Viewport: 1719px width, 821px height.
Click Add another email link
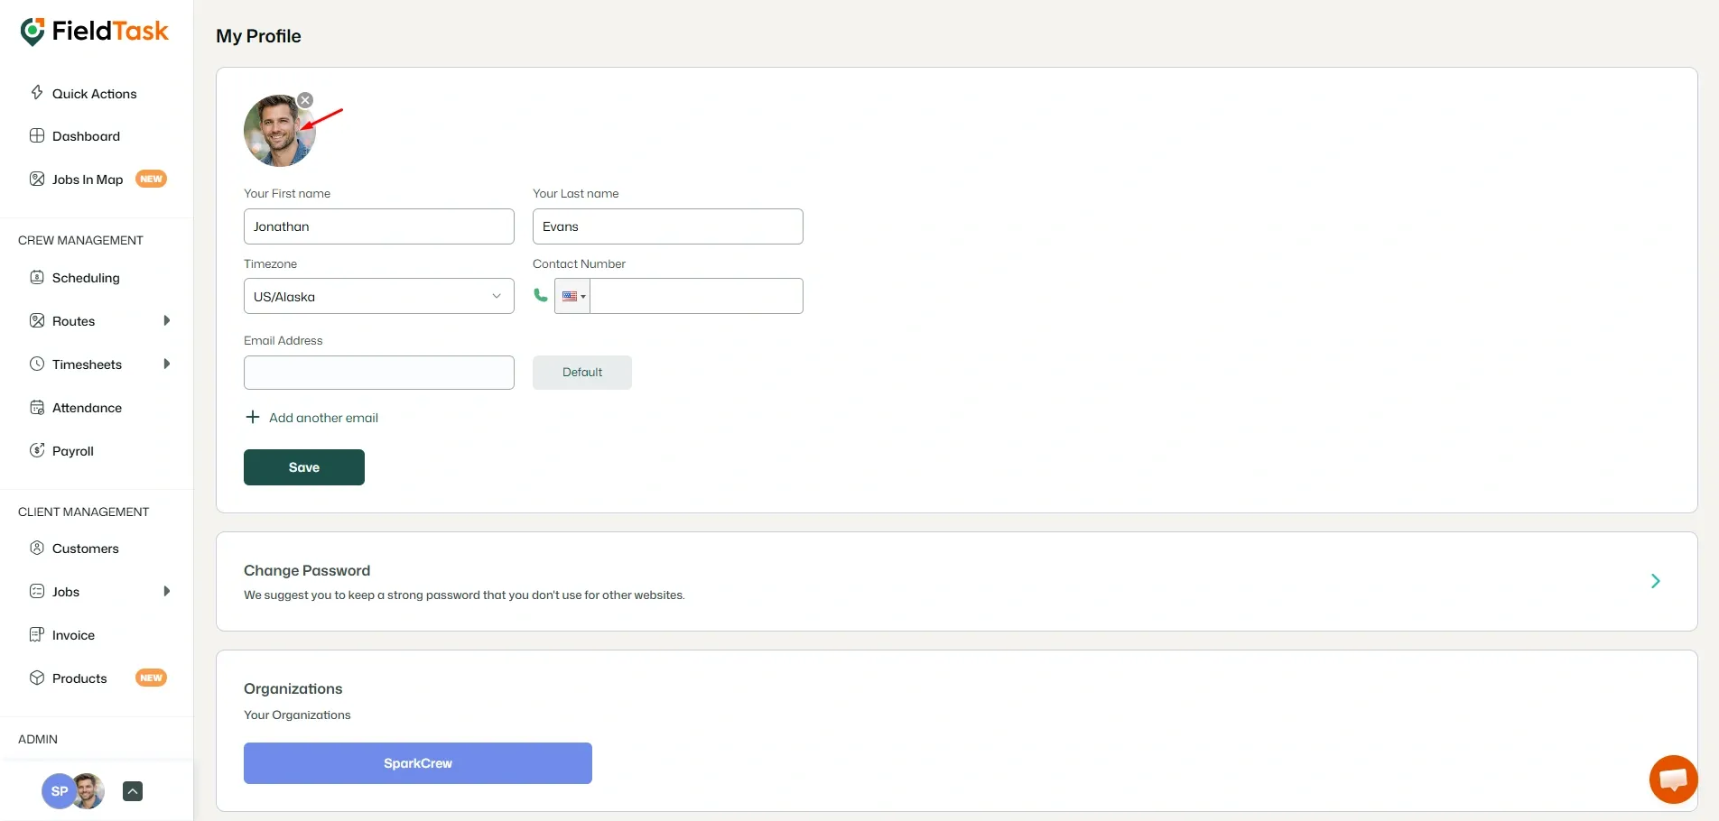coord(323,418)
